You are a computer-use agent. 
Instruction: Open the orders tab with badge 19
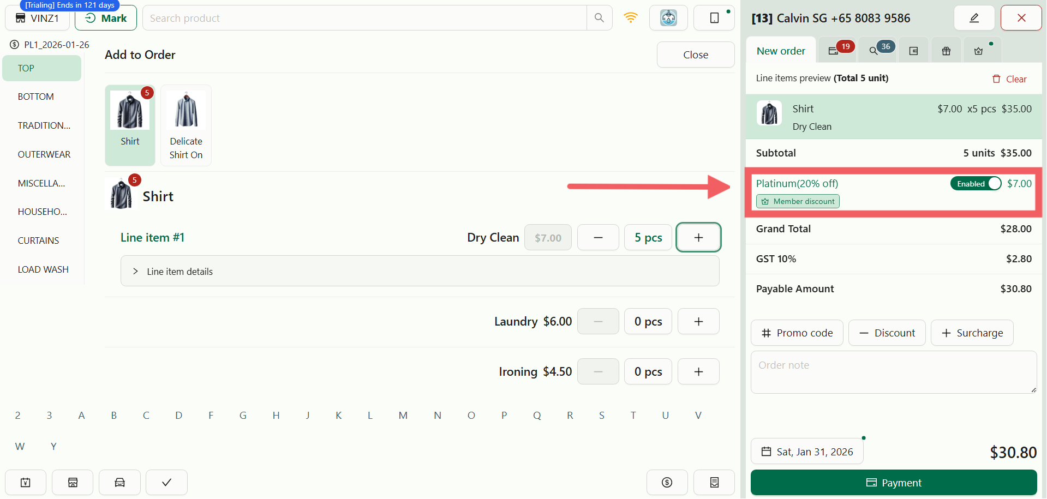[838, 50]
